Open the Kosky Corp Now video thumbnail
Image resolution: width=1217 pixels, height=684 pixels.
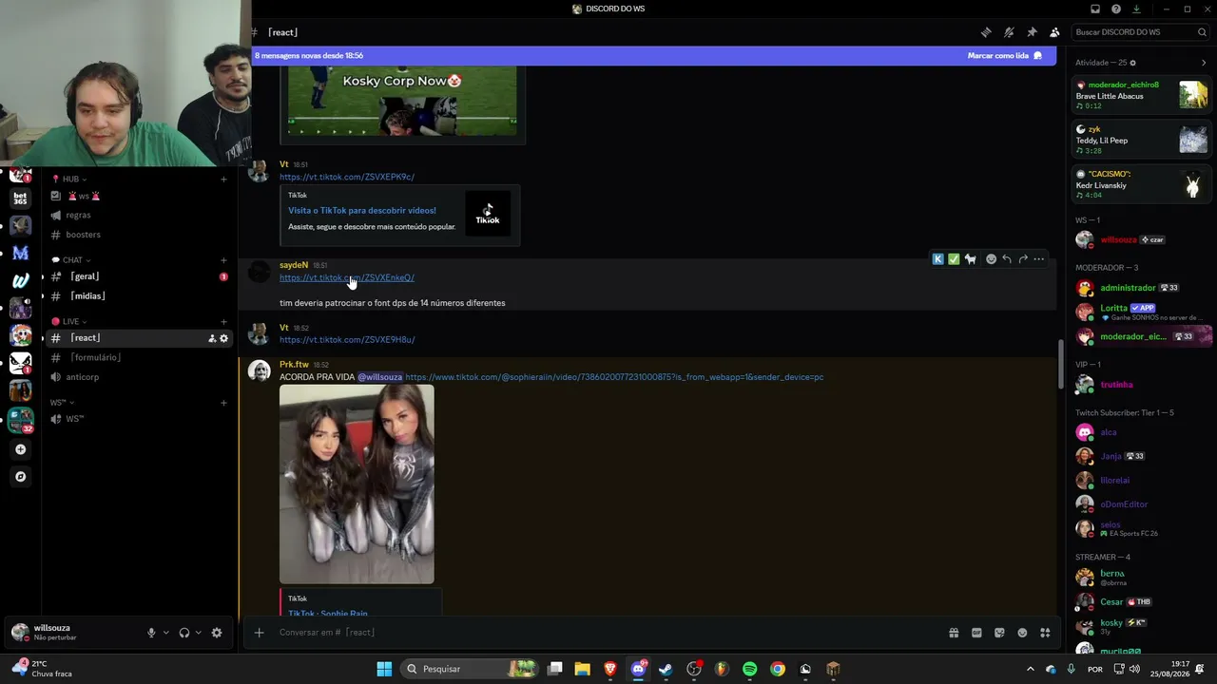pyautogui.click(x=402, y=100)
